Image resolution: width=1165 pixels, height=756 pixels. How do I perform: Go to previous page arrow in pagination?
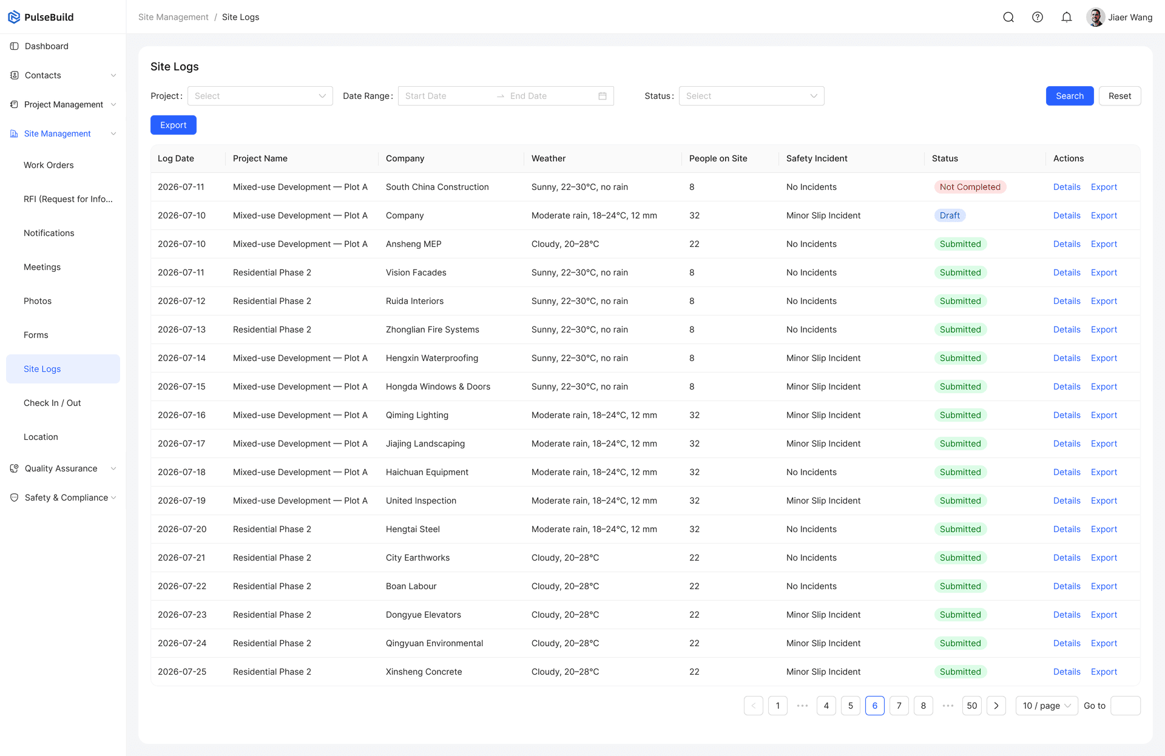[754, 706]
